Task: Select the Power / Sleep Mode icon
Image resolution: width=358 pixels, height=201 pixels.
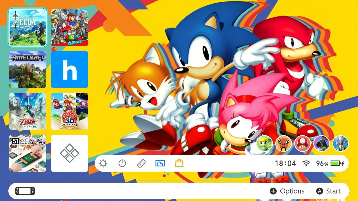Action: point(122,163)
